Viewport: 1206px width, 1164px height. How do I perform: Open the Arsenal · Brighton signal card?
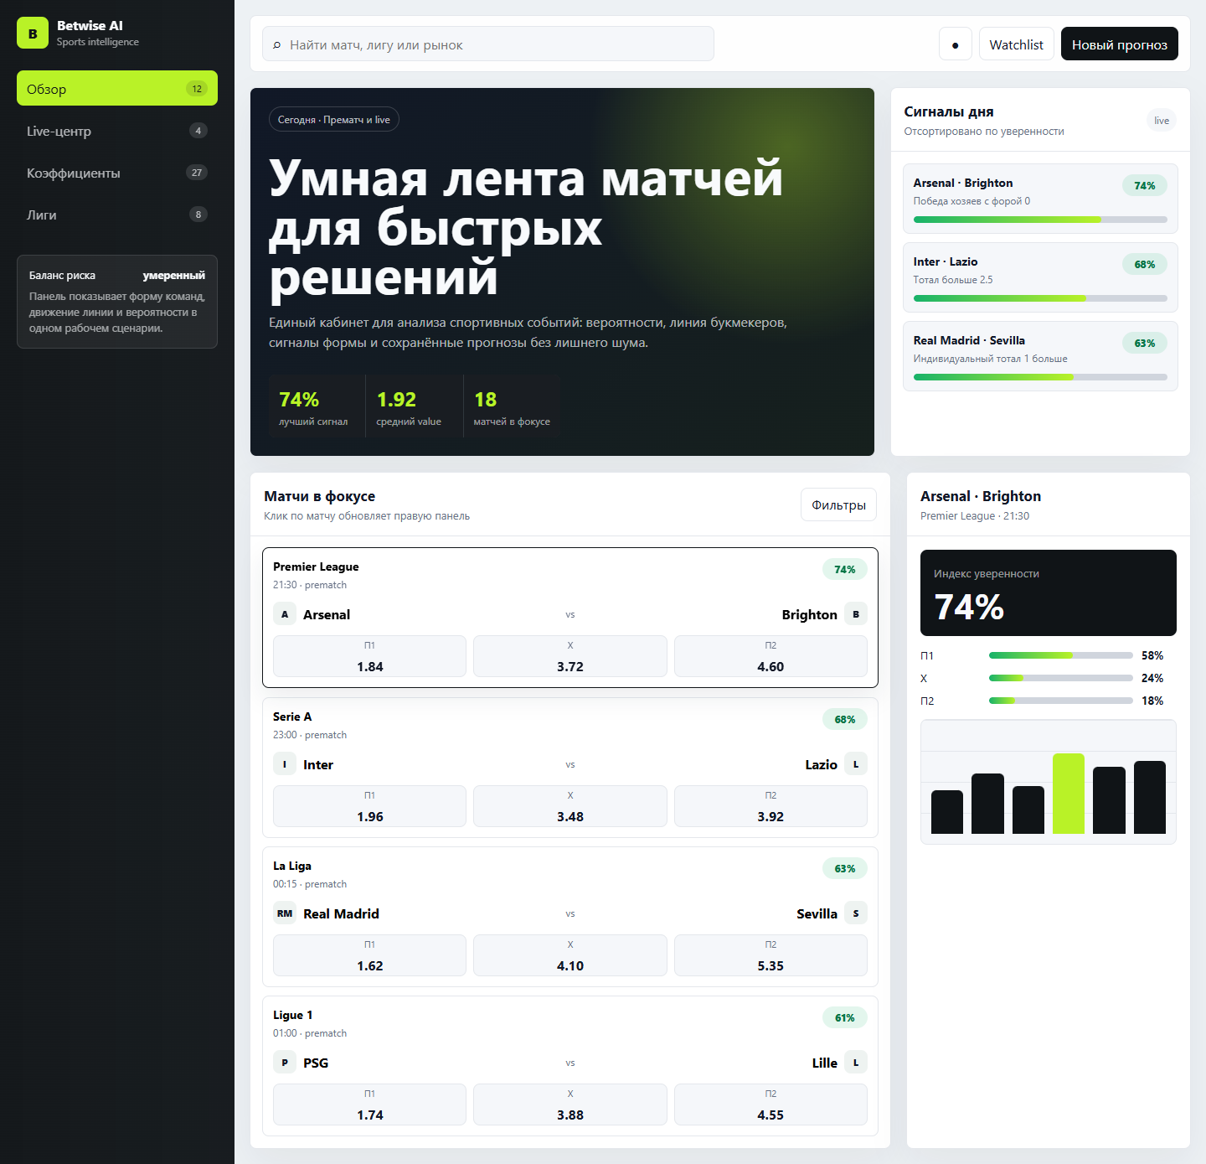(1040, 199)
